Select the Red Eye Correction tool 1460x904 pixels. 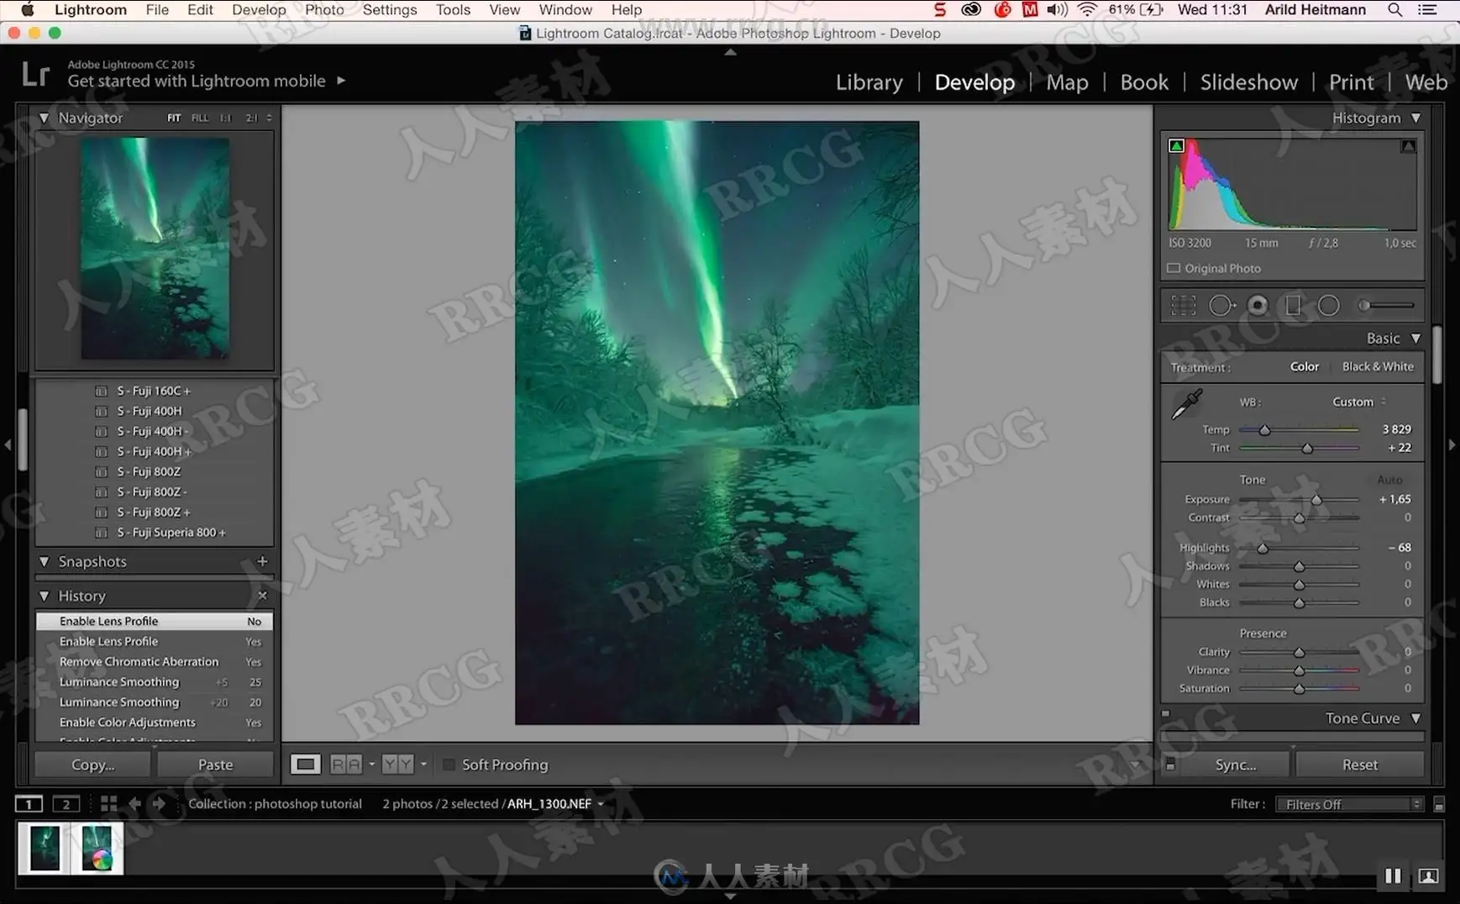[x=1258, y=305]
